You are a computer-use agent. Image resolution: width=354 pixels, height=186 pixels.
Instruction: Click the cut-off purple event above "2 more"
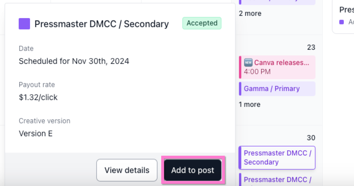click(277, 1)
